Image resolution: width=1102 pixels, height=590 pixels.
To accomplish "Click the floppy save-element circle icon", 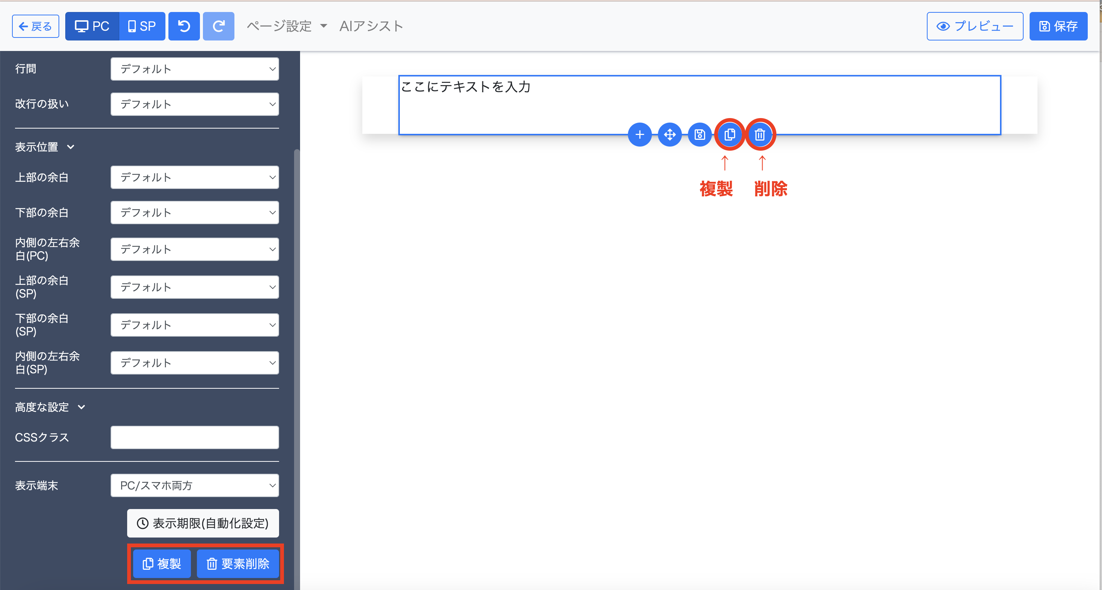I will (x=700, y=135).
